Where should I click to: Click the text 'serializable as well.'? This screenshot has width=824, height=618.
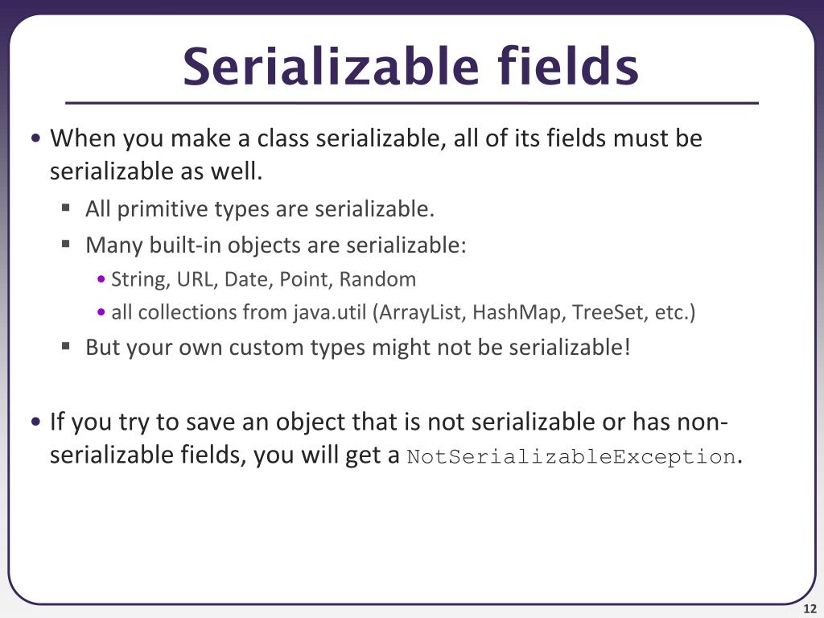[156, 171]
